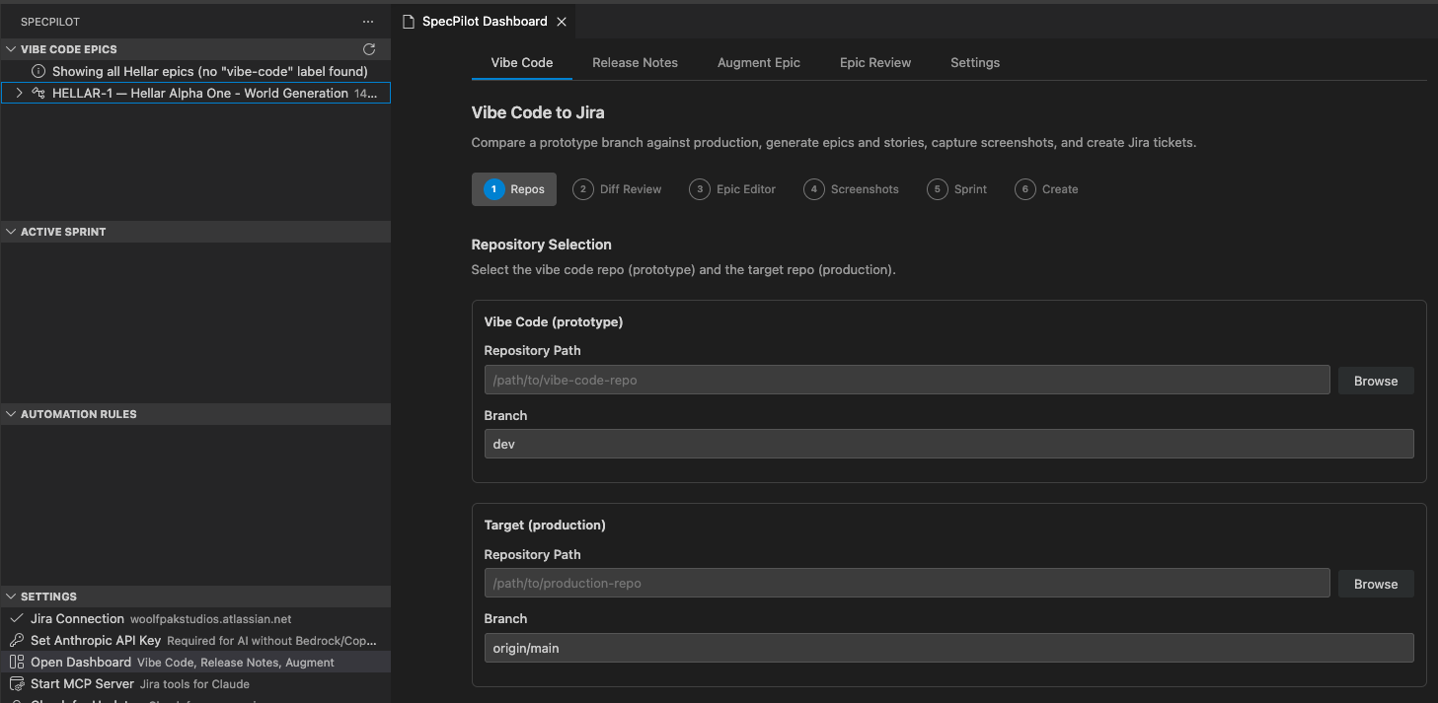Go to step 2 Diff Review

618,189
